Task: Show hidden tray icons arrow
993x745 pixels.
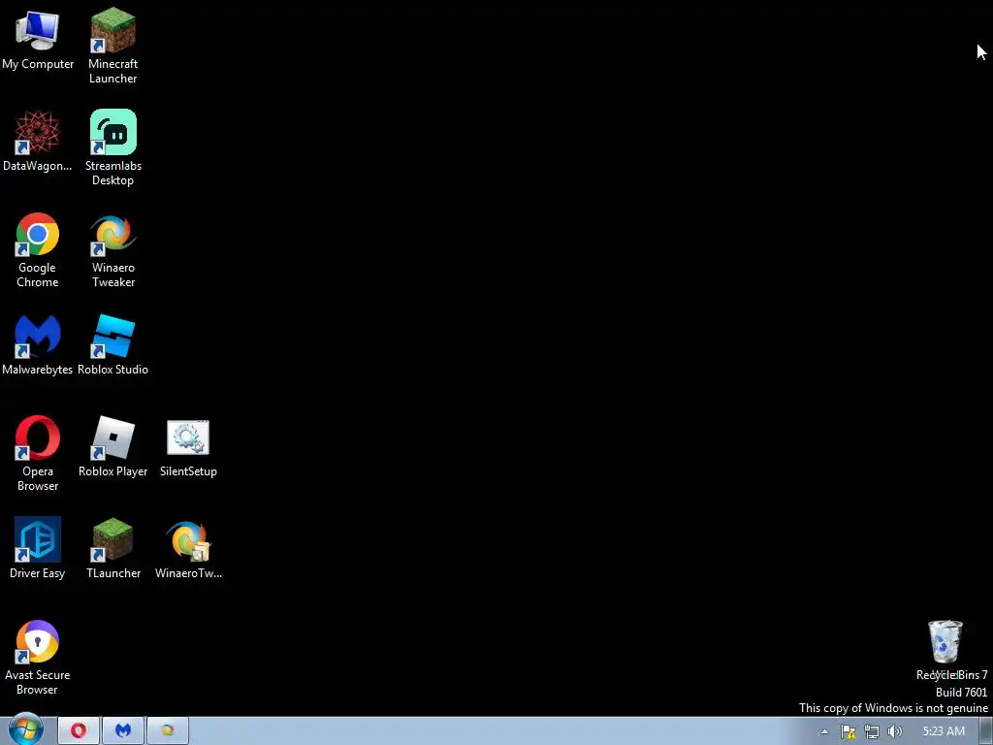Action: pos(824,731)
